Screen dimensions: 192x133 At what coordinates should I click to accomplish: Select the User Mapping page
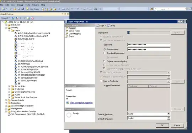click(x=75, y=34)
